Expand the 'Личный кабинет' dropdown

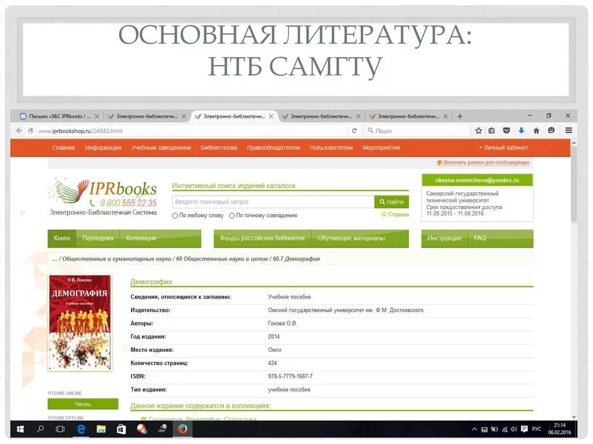503,148
